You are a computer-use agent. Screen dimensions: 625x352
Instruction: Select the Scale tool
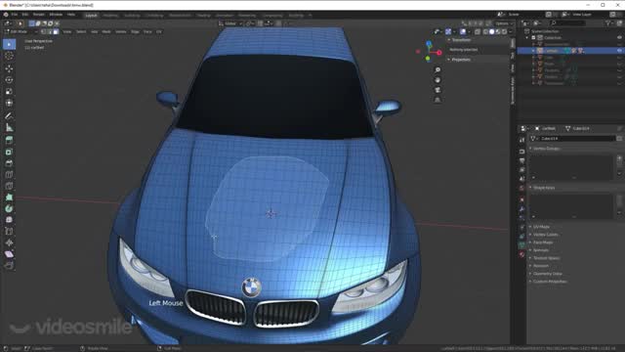(9, 91)
